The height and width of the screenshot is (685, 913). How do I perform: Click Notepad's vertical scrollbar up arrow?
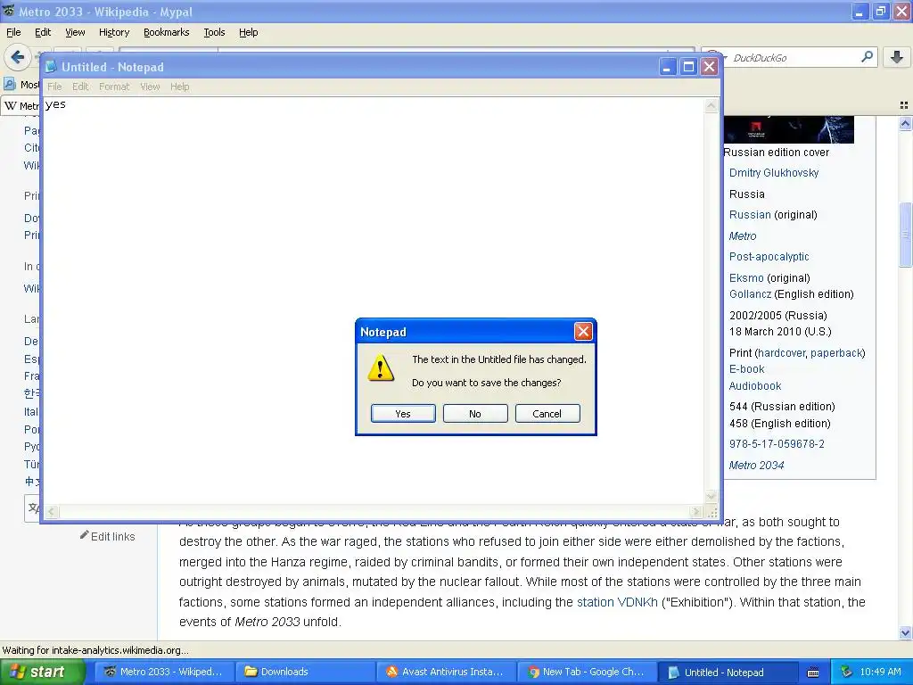point(711,105)
